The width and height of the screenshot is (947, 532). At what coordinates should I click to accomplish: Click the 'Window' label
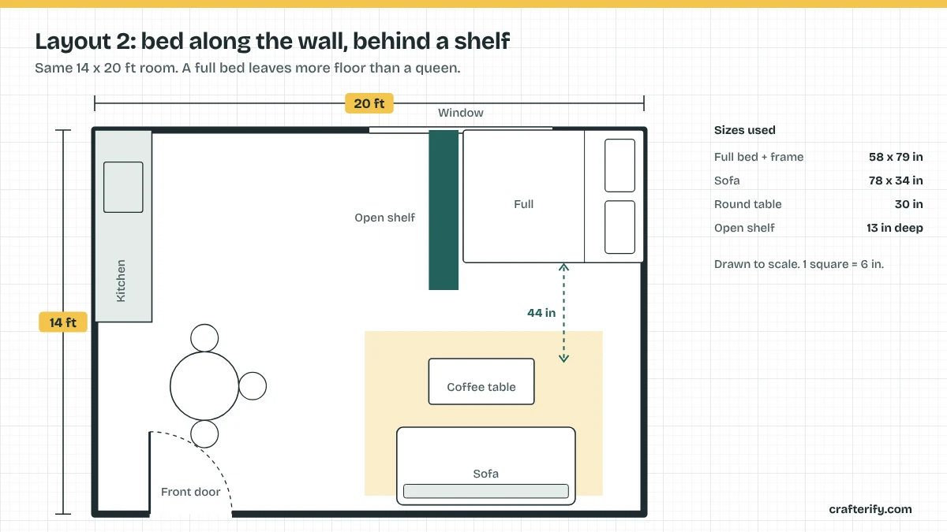click(461, 113)
